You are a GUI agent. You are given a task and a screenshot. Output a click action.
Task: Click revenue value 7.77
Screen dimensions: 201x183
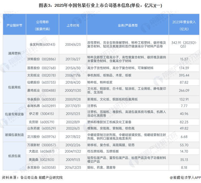184,106
